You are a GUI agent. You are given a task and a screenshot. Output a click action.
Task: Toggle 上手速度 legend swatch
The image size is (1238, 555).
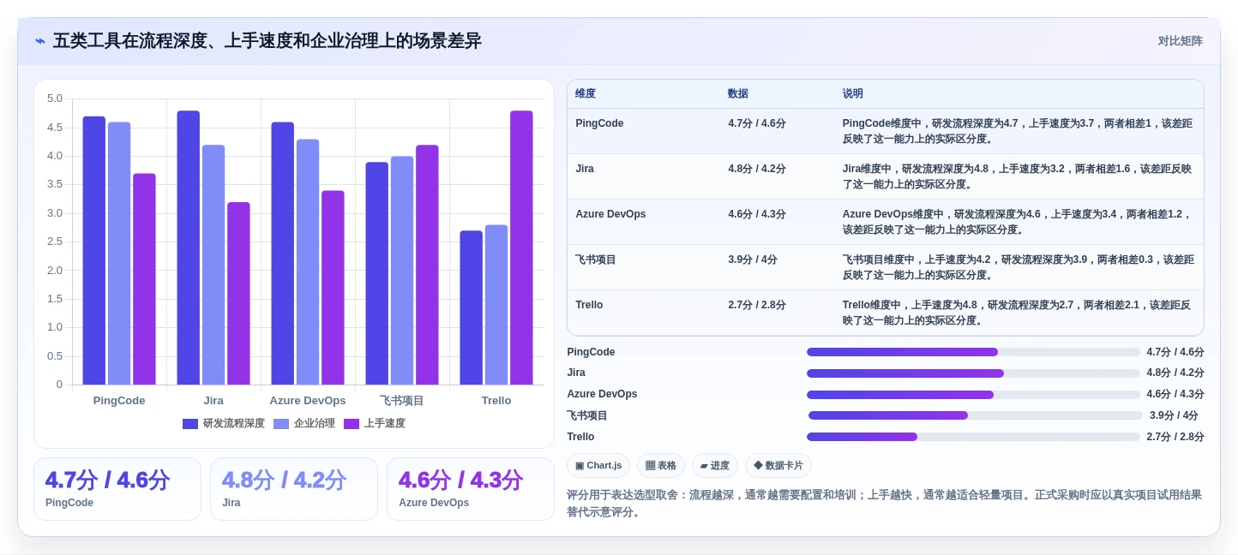(x=352, y=424)
